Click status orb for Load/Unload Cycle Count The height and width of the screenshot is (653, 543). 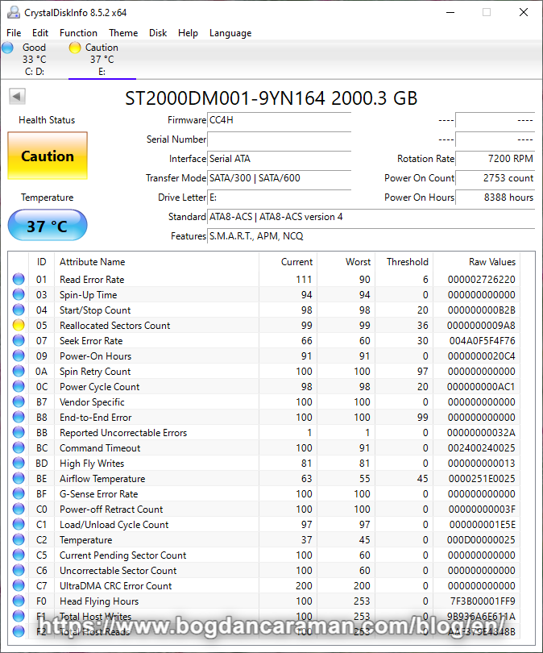point(19,524)
